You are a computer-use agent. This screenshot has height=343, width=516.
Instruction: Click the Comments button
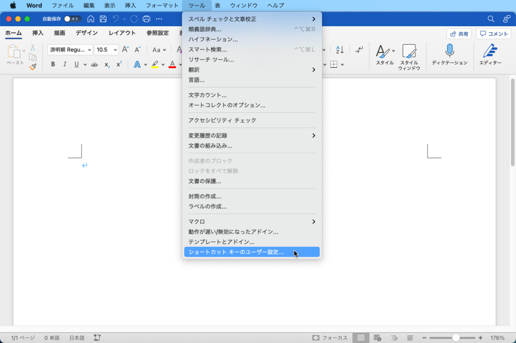point(493,34)
